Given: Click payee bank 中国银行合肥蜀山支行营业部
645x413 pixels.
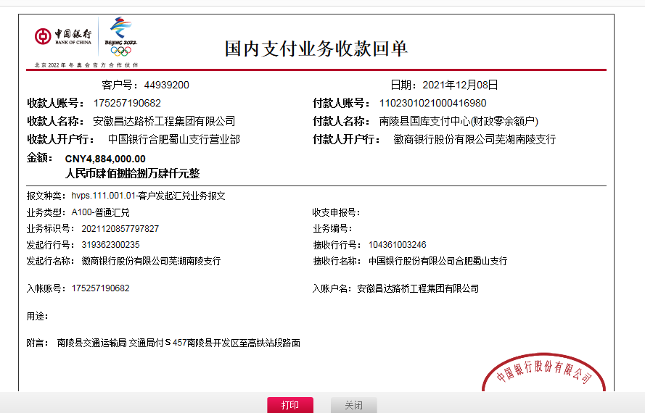Looking at the screenshot, I should [x=173, y=139].
